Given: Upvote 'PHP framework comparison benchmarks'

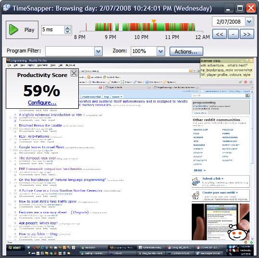Looking at the screenshot, I should pyautogui.click(x=15, y=169).
